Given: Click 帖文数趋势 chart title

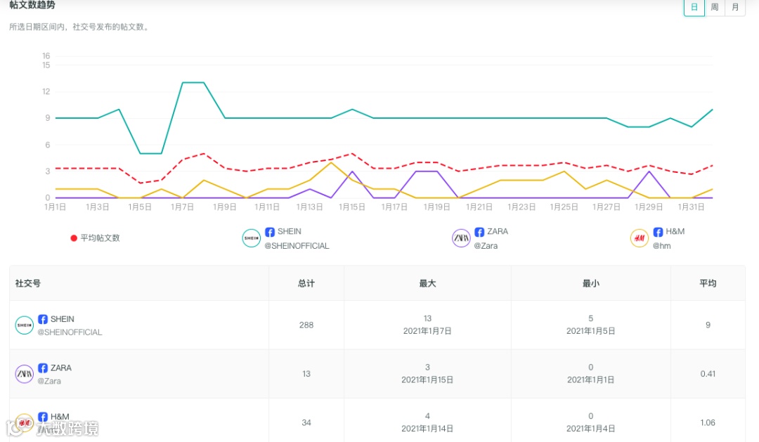Looking at the screenshot, I should coord(32,6).
